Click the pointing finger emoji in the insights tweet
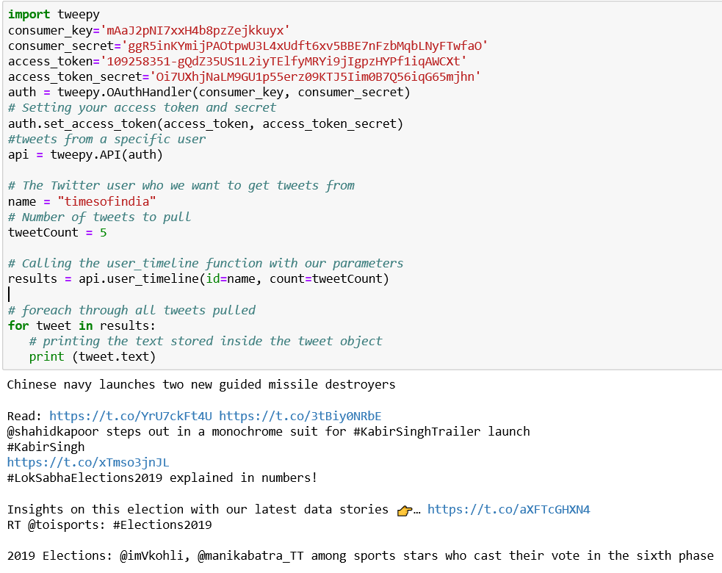The height and width of the screenshot is (573, 722). pyautogui.click(x=404, y=508)
